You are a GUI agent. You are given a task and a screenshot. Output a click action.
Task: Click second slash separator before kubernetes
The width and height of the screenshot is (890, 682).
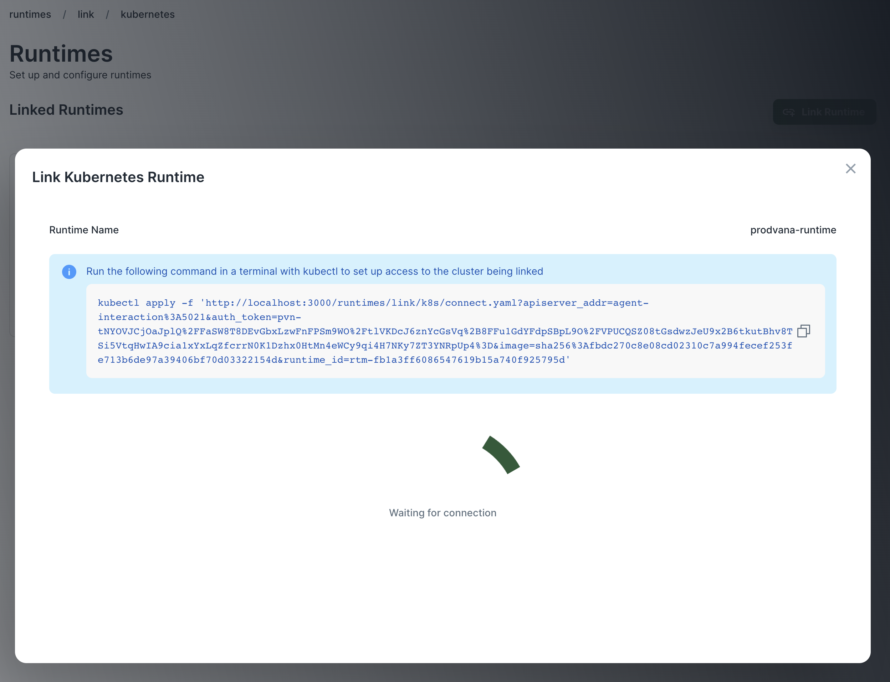[x=107, y=15]
